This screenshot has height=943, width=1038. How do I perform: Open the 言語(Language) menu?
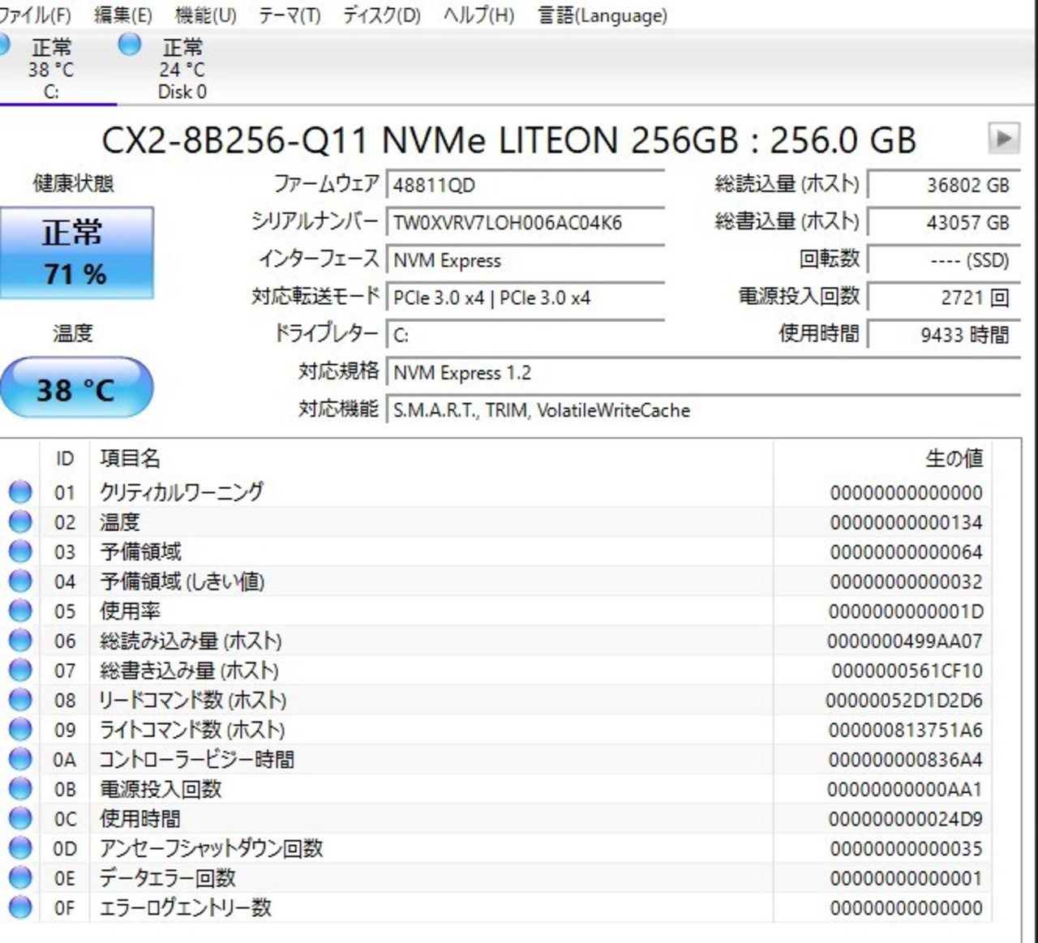point(603,15)
